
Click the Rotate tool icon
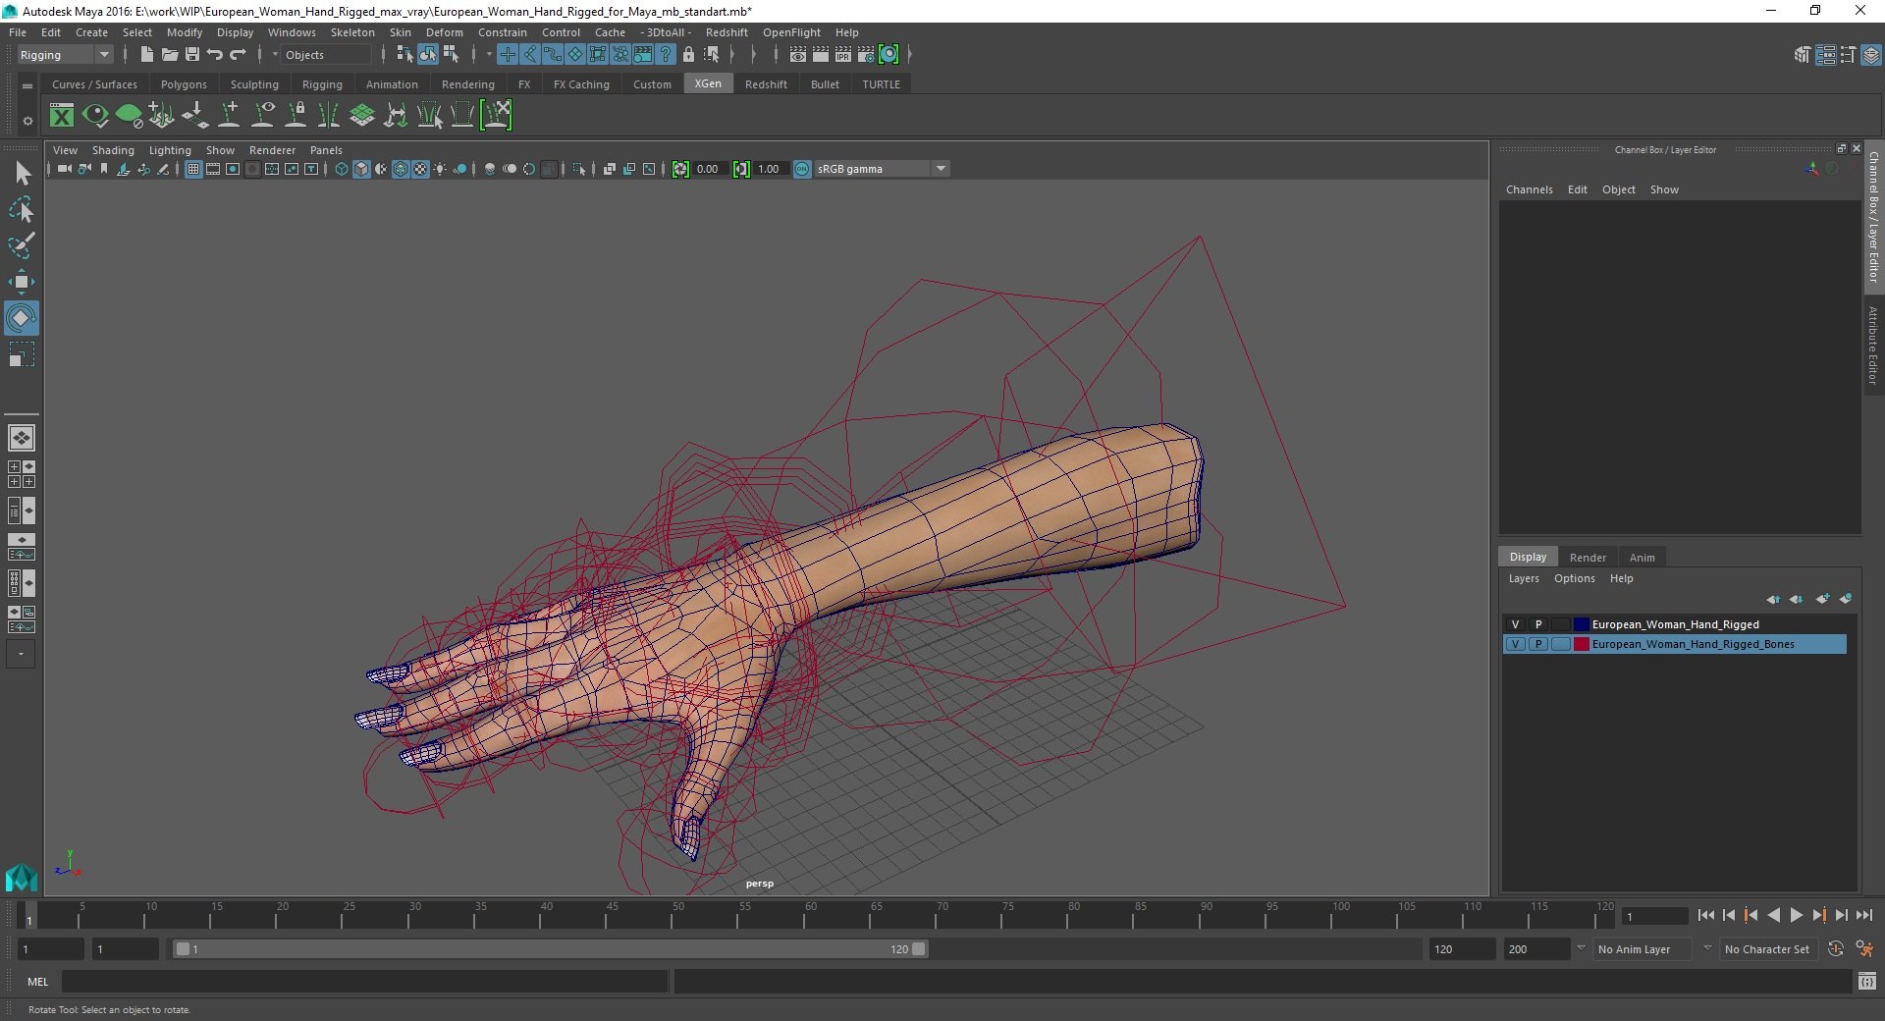pyautogui.click(x=22, y=318)
